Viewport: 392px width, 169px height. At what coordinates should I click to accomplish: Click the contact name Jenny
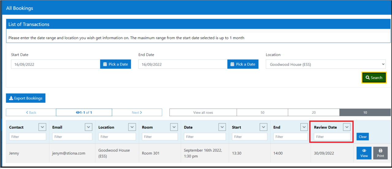click(x=14, y=153)
